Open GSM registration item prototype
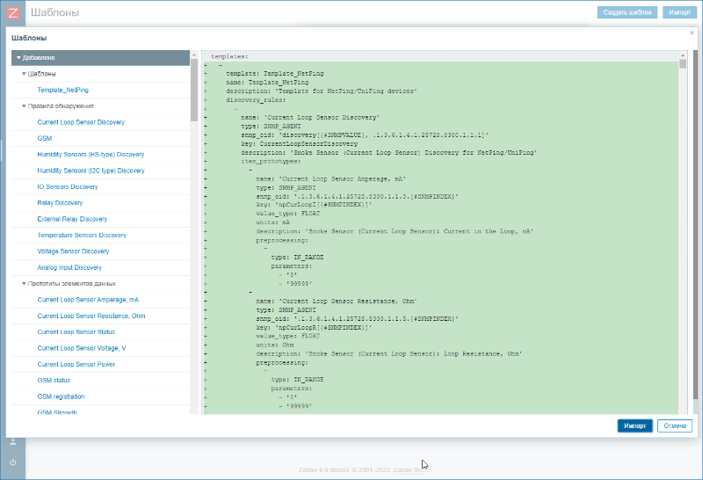 61,397
